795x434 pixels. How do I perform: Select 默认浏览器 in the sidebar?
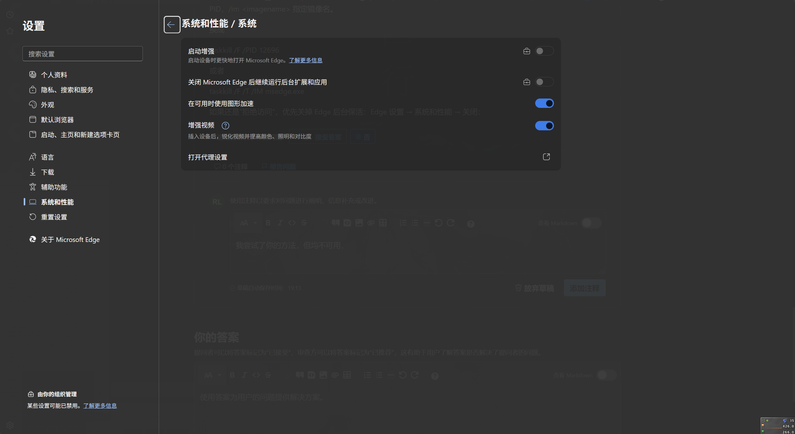[x=57, y=120]
